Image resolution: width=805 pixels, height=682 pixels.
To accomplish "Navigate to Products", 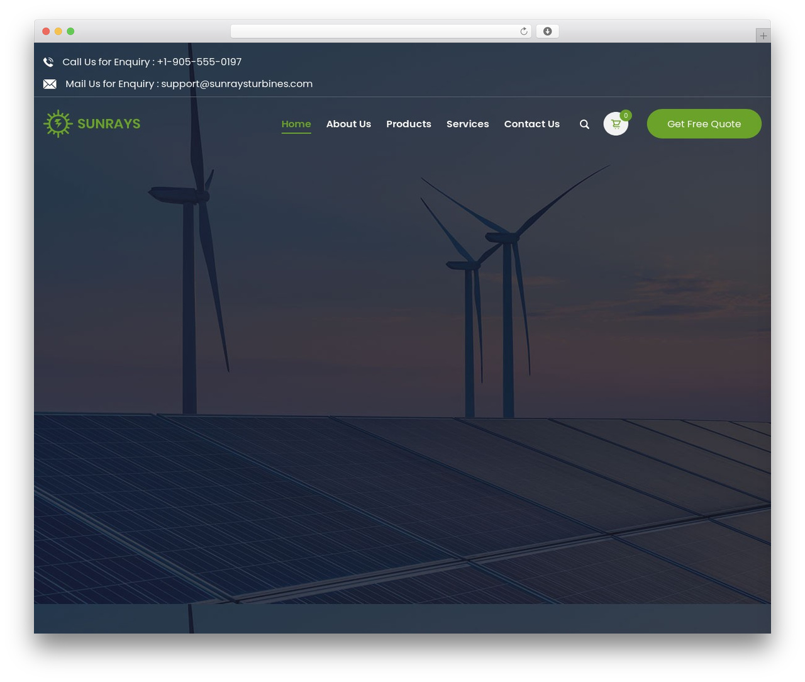I will click(409, 124).
